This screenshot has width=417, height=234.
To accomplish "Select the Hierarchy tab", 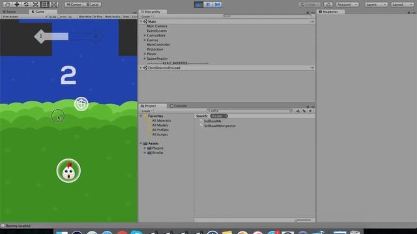I will (x=152, y=12).
